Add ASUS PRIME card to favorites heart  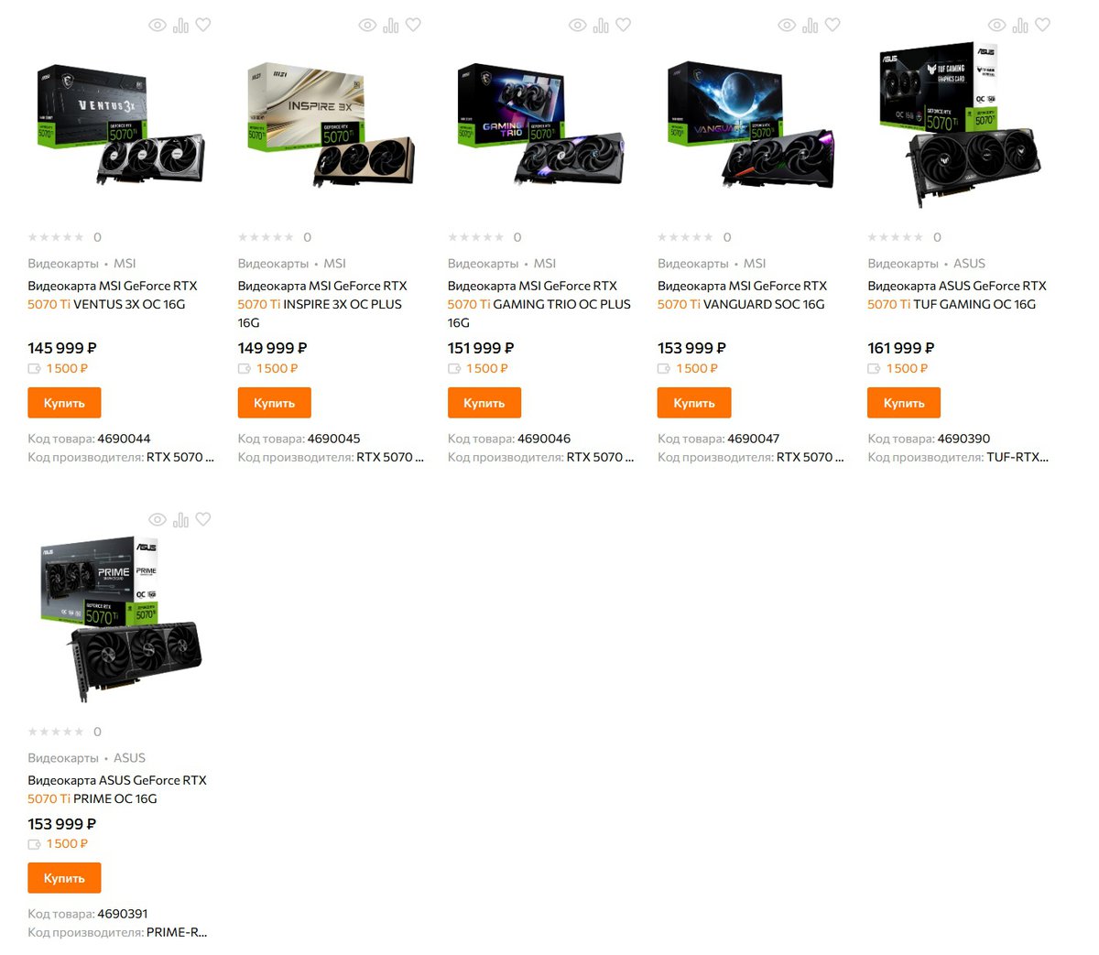(x=203, y=519)
